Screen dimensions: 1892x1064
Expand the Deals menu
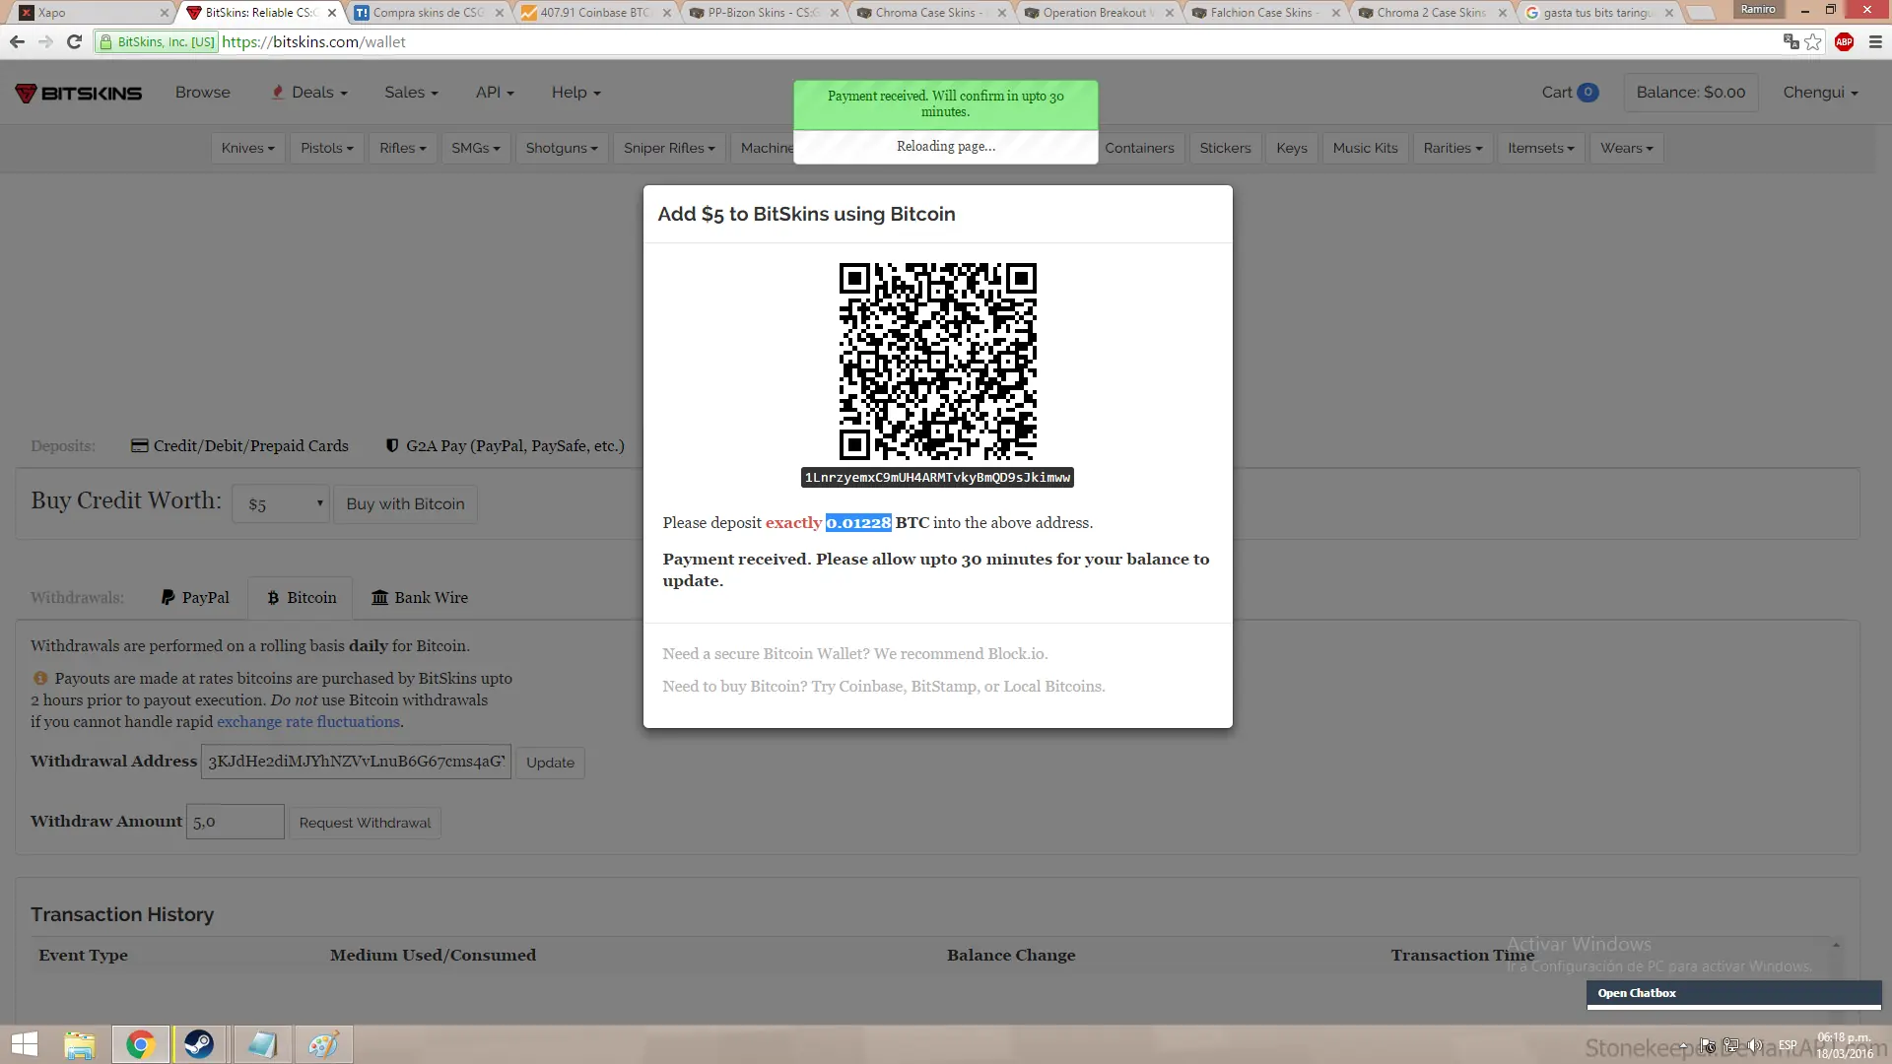click(309, 93)
